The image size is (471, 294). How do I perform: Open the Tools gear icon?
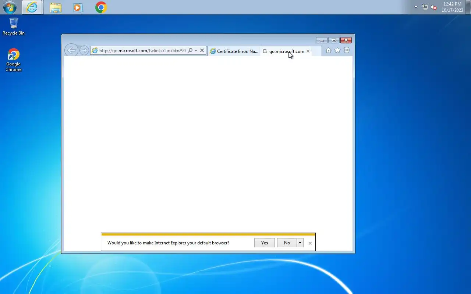(347, 50)
